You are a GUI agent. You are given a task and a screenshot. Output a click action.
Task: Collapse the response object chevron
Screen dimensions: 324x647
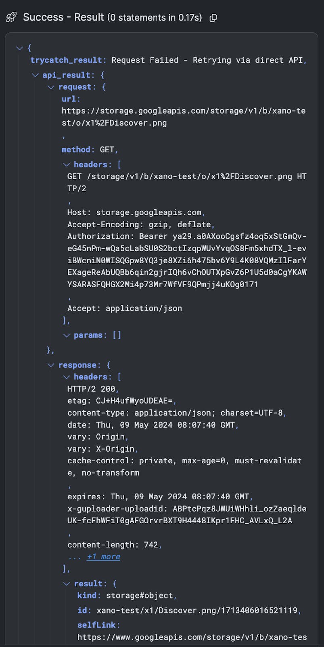coord(51,365)
